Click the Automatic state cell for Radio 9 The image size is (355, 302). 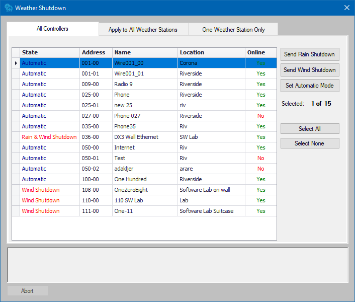coord(50,84)
